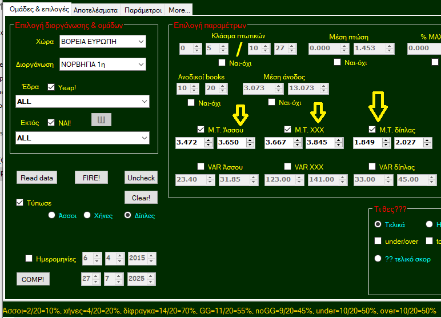
Task: Click the Read data button
Action: pyautogui.click(x=37, y=178)
